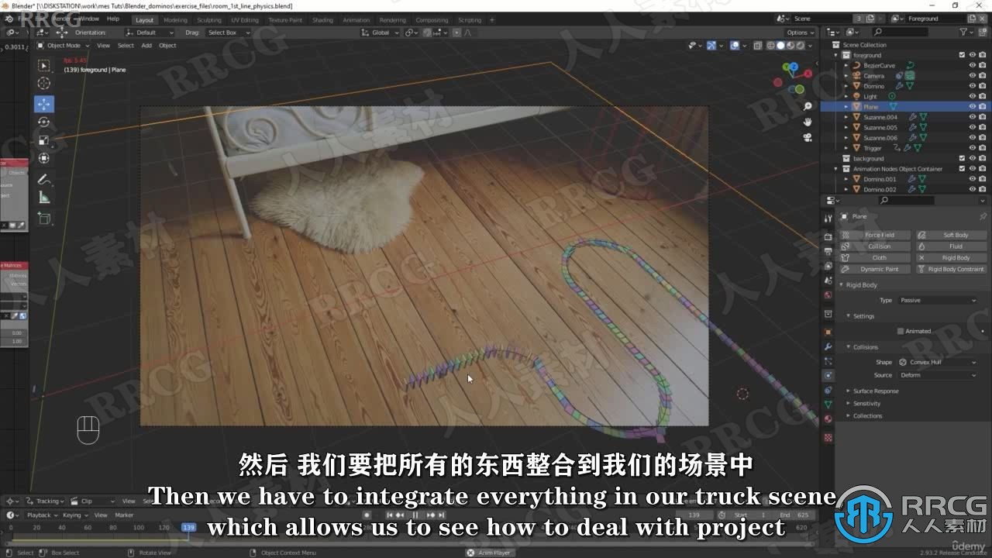Click the pan hand viewport icon

808,122
